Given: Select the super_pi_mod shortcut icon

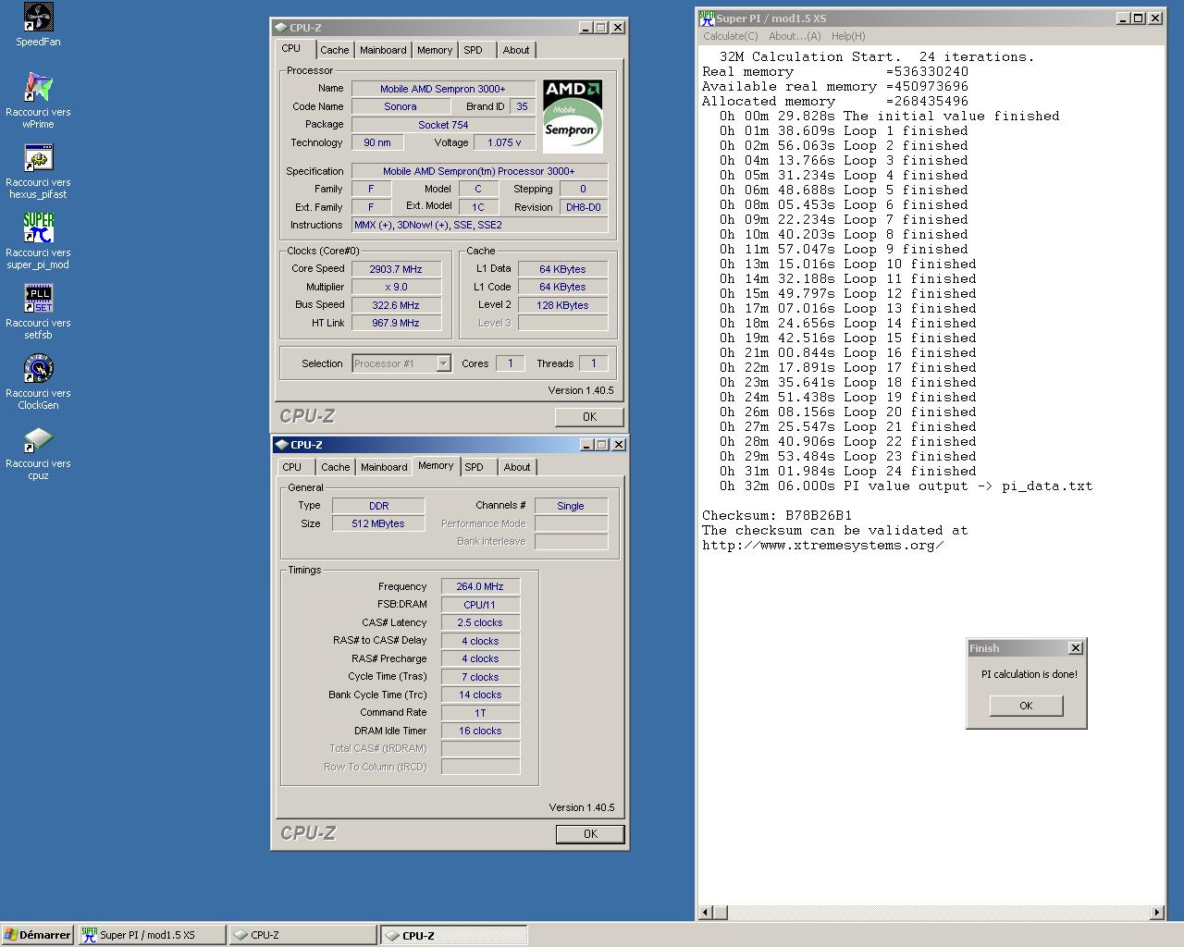Looking at the screenshot, I should (x=38, y=228).
